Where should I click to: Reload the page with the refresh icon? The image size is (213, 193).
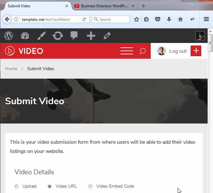(84, 19)
